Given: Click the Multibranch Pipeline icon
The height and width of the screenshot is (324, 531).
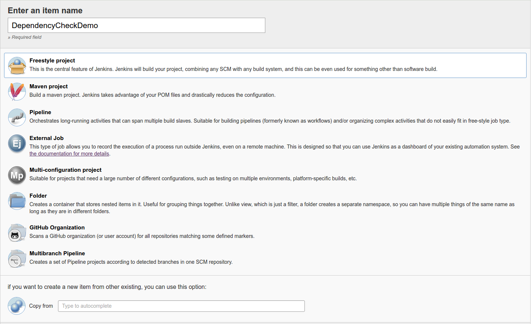Looking at the screenshot, I should 17,259.
